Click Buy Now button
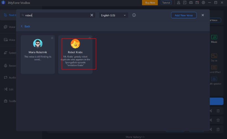The width and height of the screenshot is (227, 139). click(x=150, y=2)
